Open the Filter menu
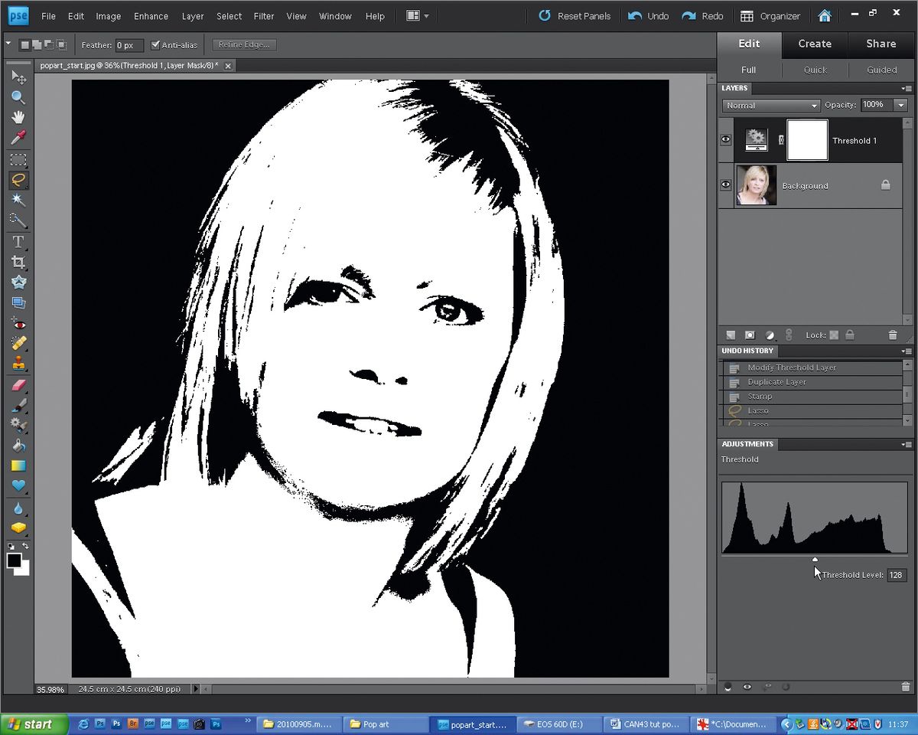Screen dimensions: 918x735 point(263,15)
